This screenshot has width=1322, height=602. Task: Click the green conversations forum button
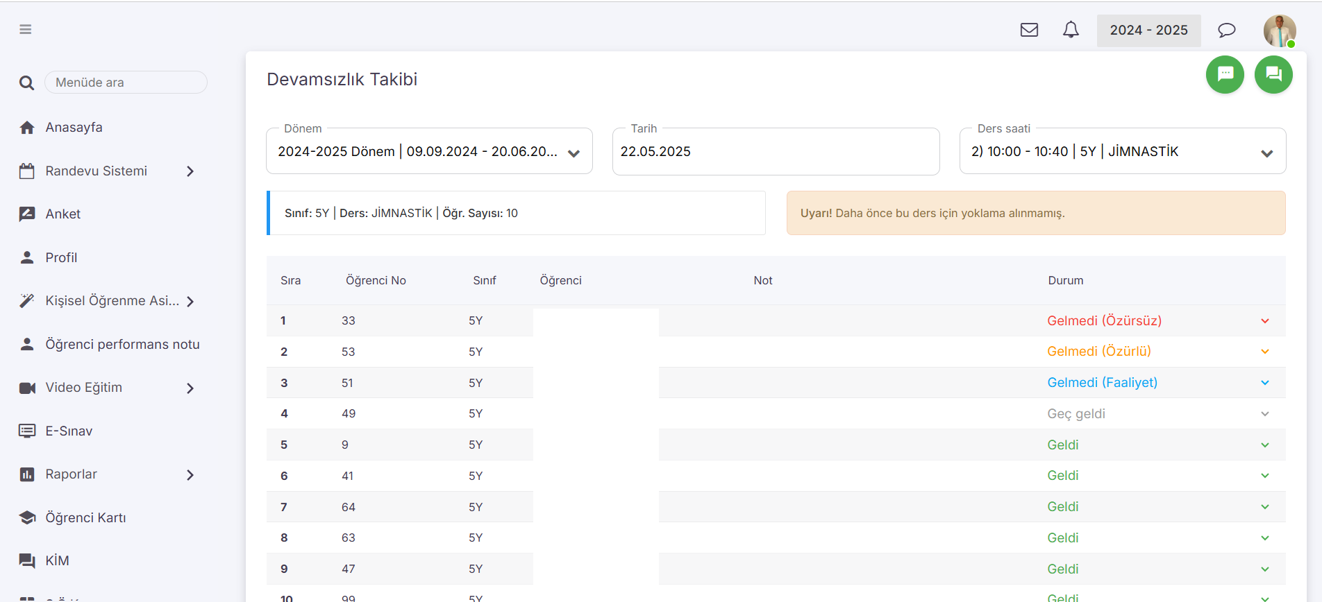(1273, 74)
